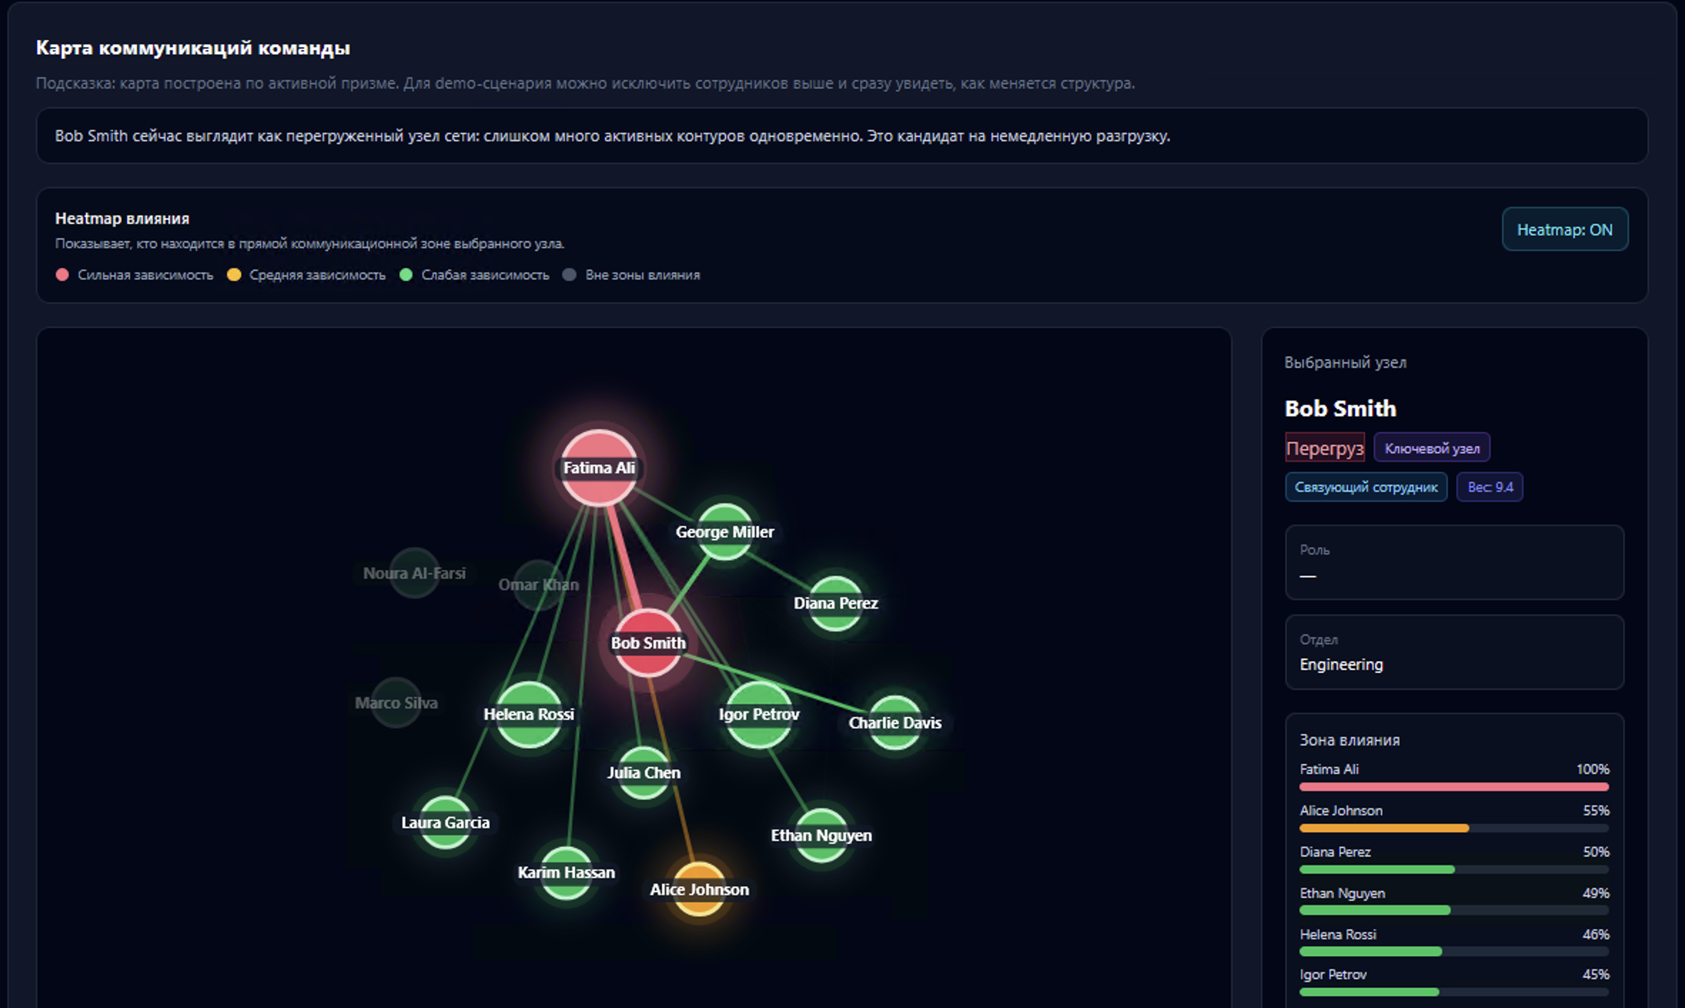
Task: Click Diana Perez 50% influence bar
Action: tap(1454, 870)
